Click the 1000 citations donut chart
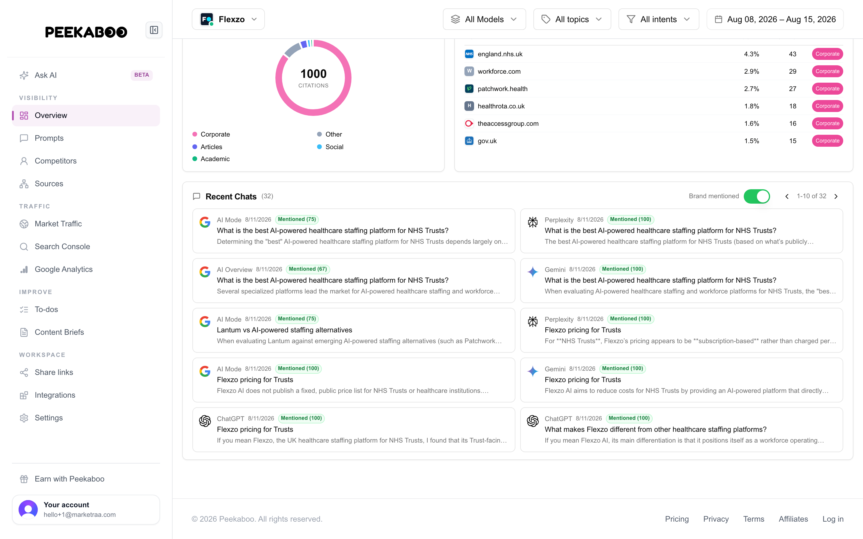This screenshot has height=539, width=863. 313,78
